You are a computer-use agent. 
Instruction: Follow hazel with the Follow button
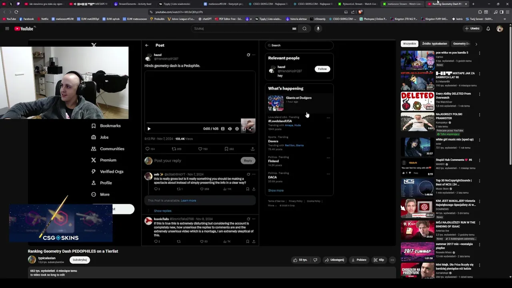tap(322, 69)
